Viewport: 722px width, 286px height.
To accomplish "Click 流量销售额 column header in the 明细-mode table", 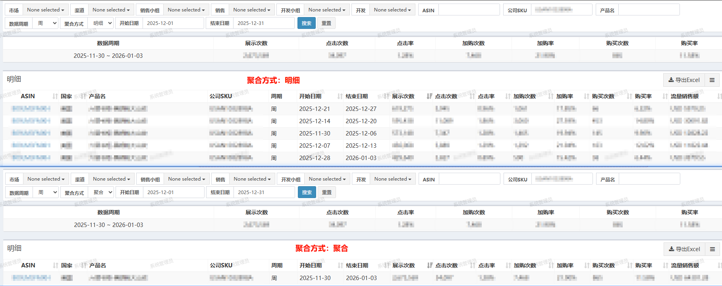I will tap(684, 96).
